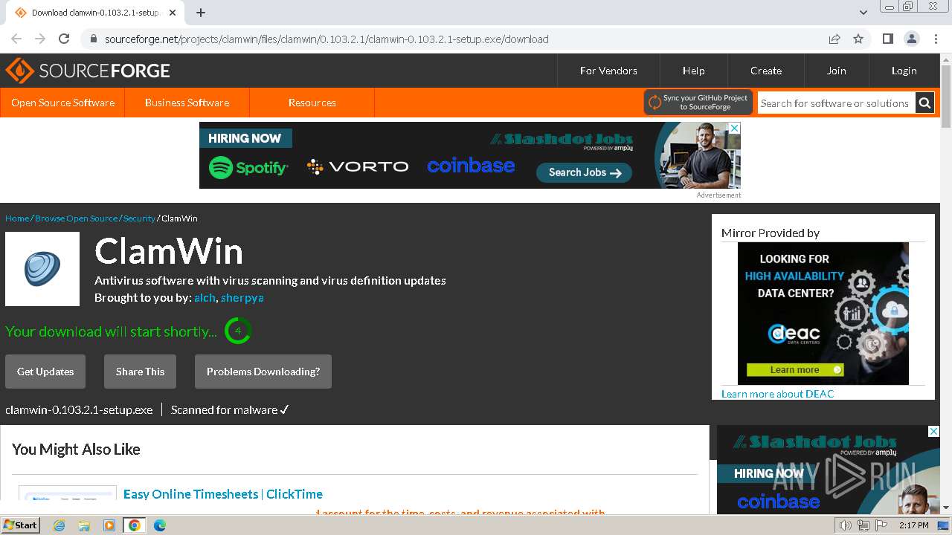Bookmark this page with the star icon
The image size is (952, 535).
[x=858, y=39]
